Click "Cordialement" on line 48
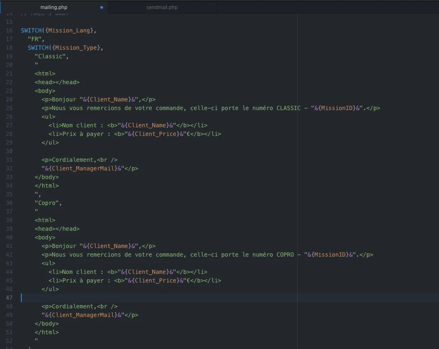This screenshot has width=439, height=349. click(x=73, y=306)
